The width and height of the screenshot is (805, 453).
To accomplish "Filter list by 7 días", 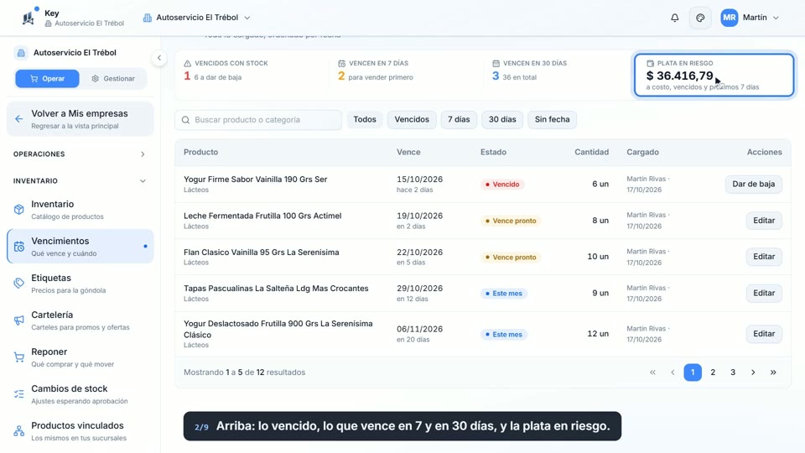I will point(459,119).
